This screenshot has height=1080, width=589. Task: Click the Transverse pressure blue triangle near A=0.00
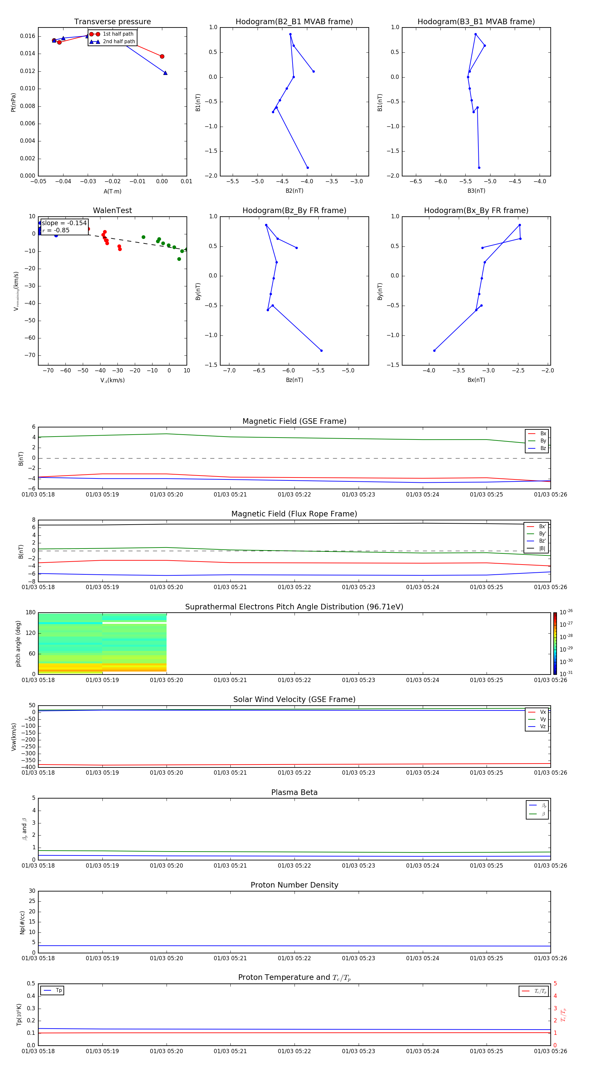tap(165, 73)
